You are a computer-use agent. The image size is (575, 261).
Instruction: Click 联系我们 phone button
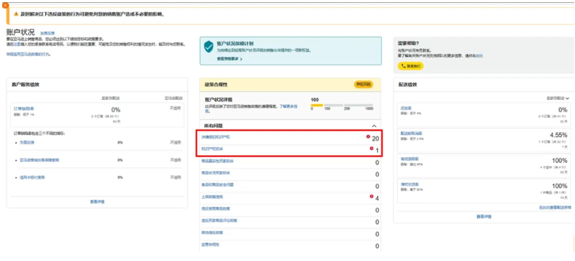tap(411, 66)
